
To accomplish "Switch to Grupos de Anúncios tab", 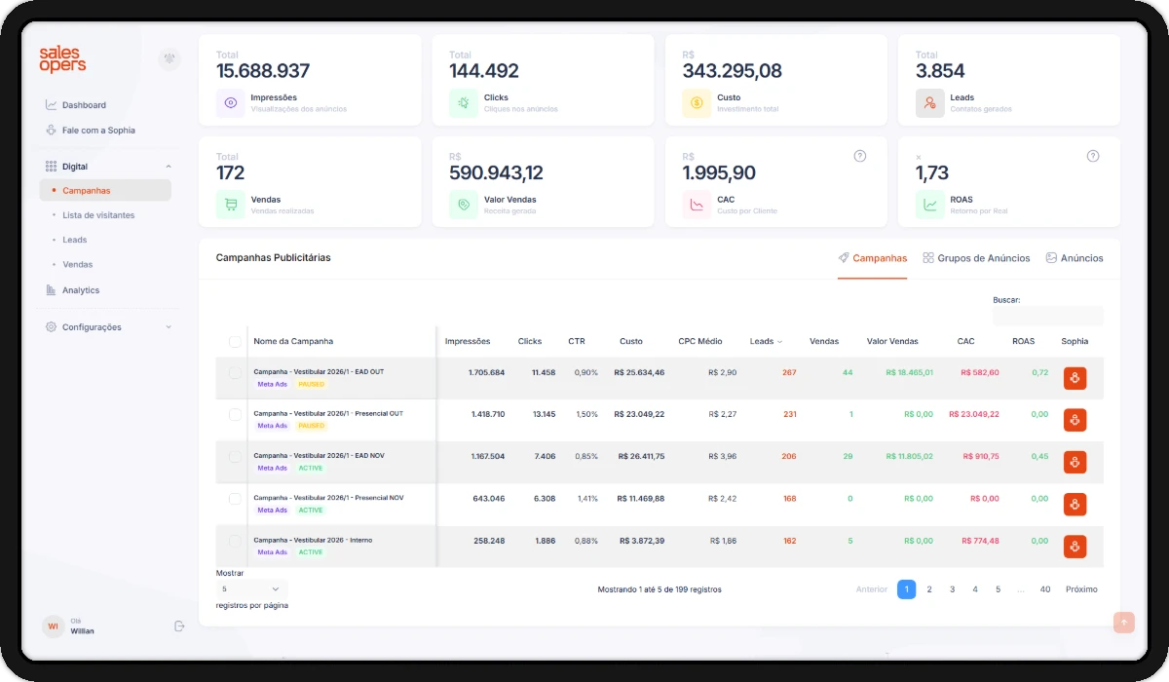I will click(976, 258).
